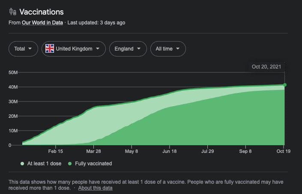Open the Our World in Data link
302x194 pixels.
click(42, 23)
